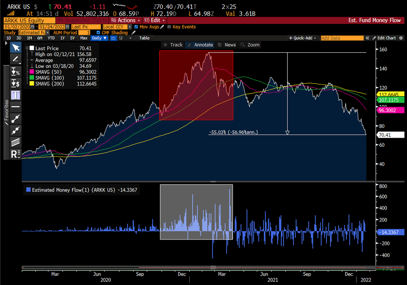Activate the Zoom magnifier tool
Viewport: 407px width, 285px height.
point(250,45)
